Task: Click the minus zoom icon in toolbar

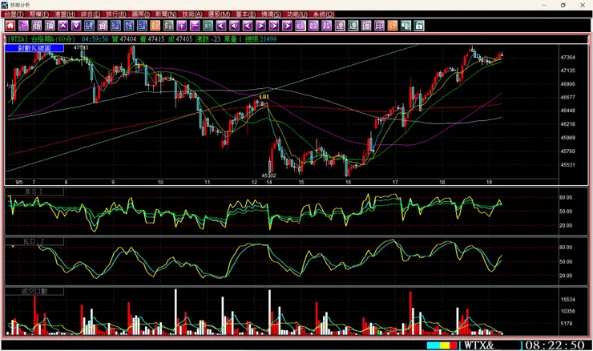Action: click(x=195, y=26)
